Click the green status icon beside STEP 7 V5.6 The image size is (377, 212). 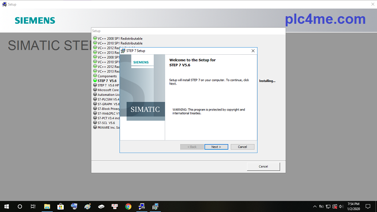coord(95,80)
